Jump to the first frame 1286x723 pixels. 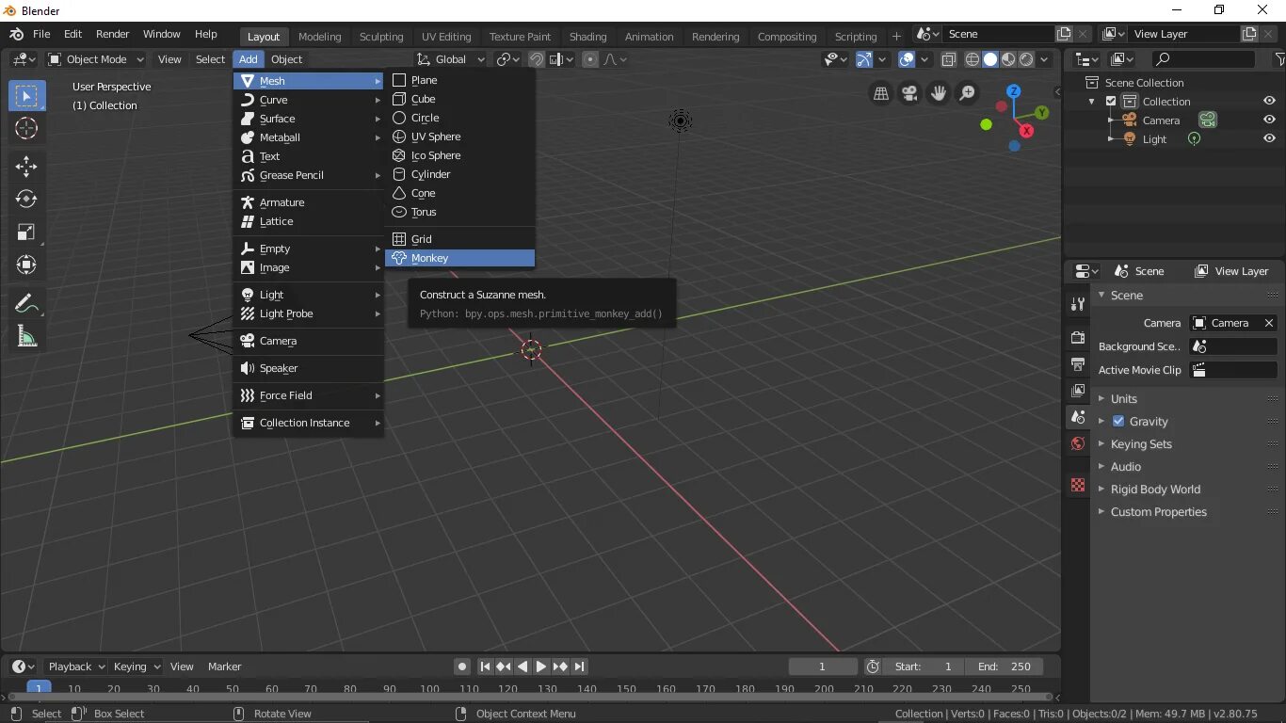pos(485,667)
